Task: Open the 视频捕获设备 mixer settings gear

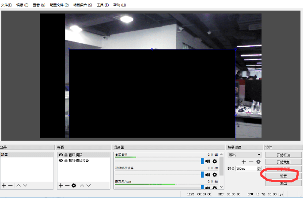Action: tap(215, 175)
